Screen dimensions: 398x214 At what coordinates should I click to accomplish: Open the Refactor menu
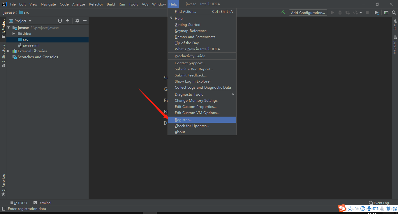[96, 4]
